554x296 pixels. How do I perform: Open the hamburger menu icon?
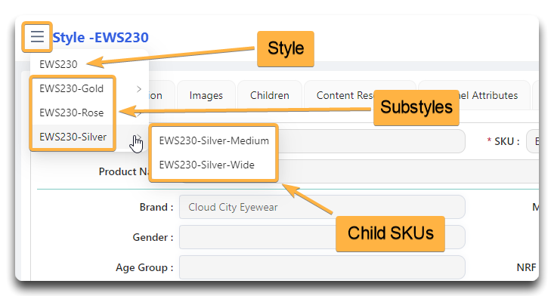[x=37, y=36]
